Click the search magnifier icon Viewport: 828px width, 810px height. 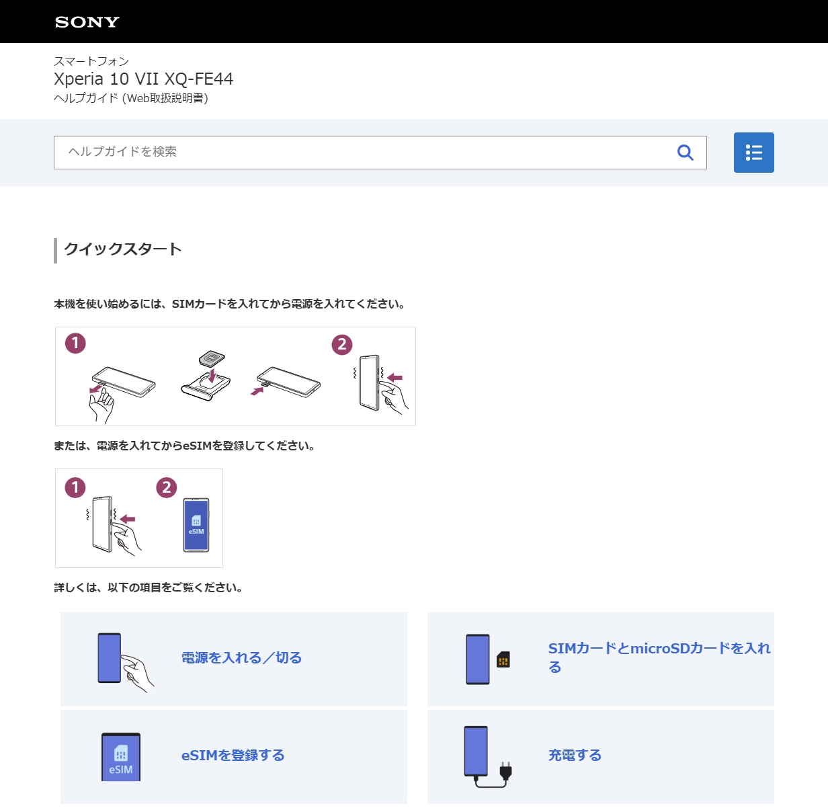click(x=685, y=153)
